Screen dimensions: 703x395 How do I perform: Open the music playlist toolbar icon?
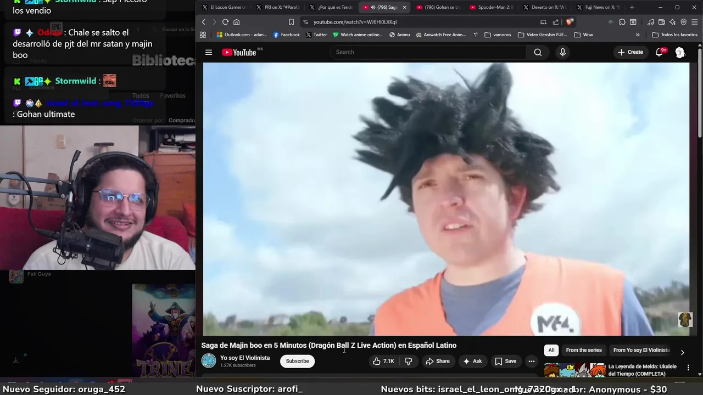point(651,22)
